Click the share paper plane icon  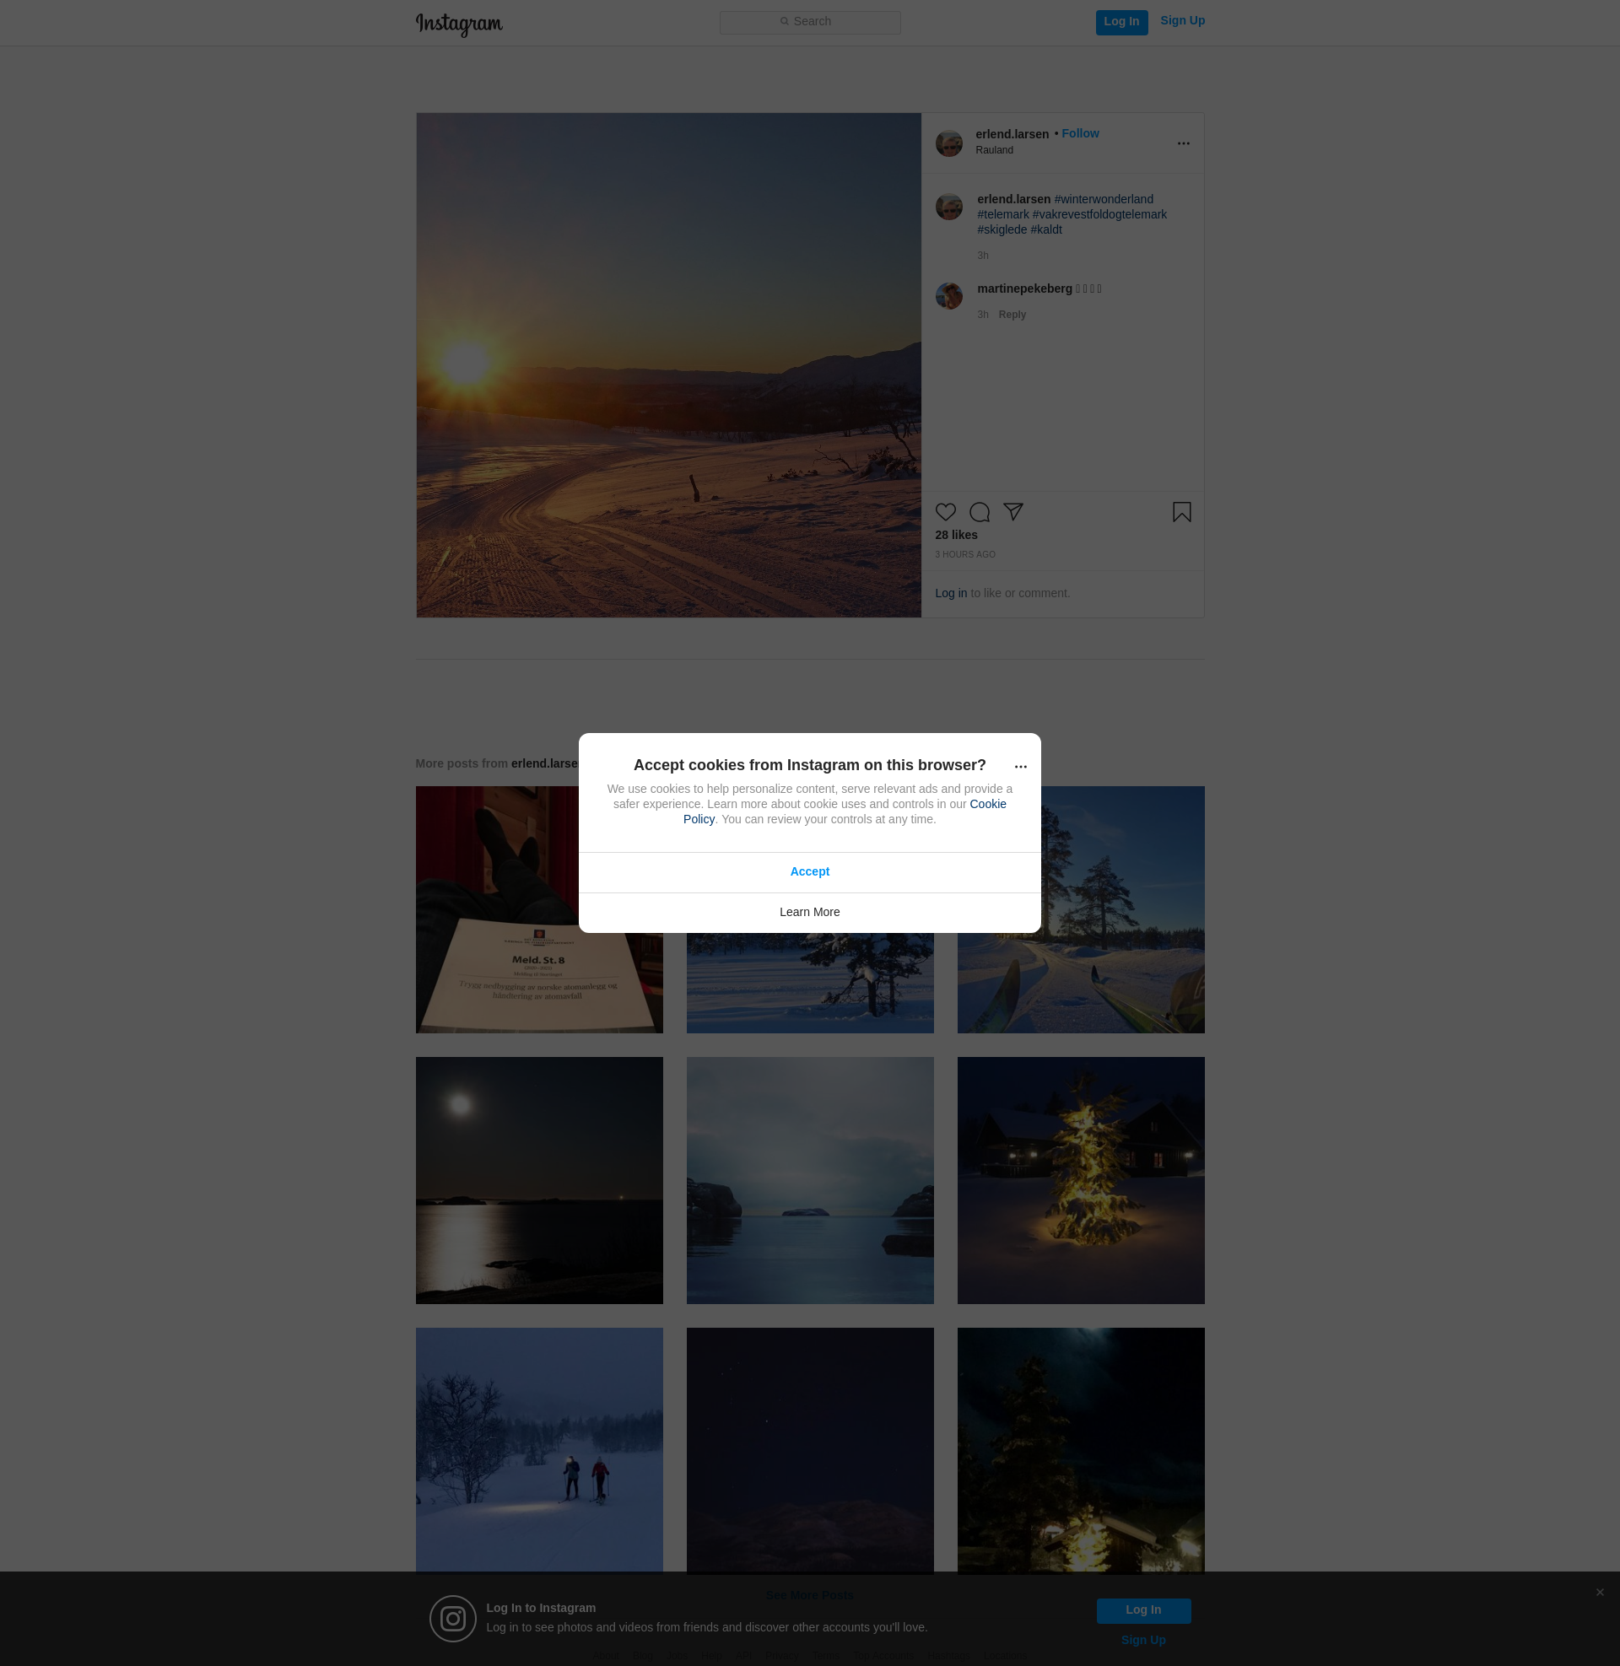coord(1012,511)
